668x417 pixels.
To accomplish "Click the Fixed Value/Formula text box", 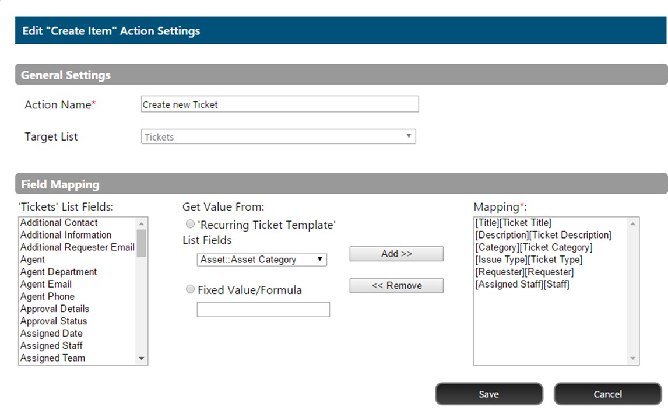I will pyautogui.click(x=263, y=310).
